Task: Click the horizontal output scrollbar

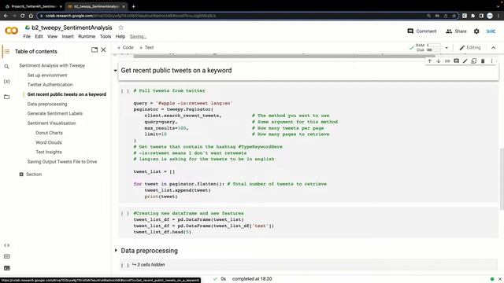Action: [x=284, y=56]
